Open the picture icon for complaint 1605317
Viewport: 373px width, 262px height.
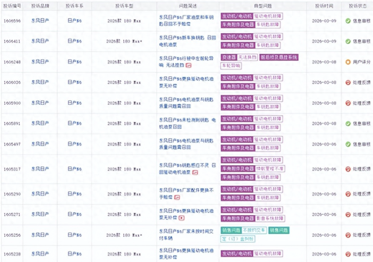(195, 173)
